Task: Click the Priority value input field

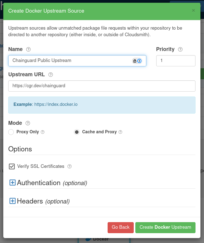Action: point(176,61)
